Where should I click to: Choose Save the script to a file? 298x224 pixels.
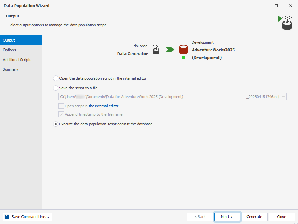[56, 88]
